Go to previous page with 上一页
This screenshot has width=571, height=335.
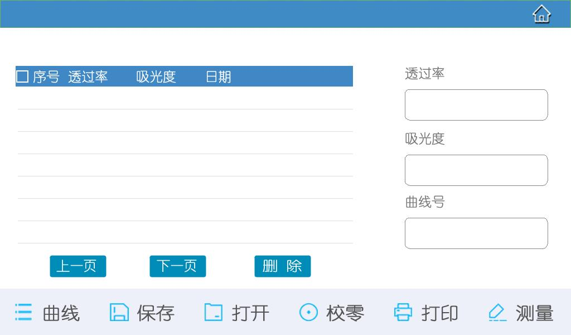(78, 266)
